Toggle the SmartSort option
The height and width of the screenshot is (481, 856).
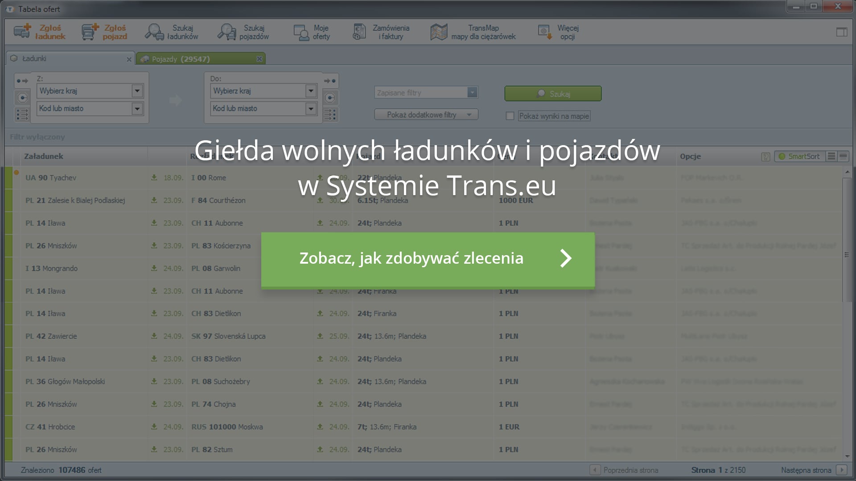coord(800,156)
